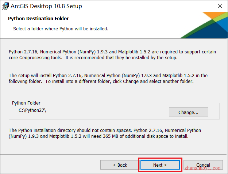Click the Python Folder group label

(x=26, y=103)
